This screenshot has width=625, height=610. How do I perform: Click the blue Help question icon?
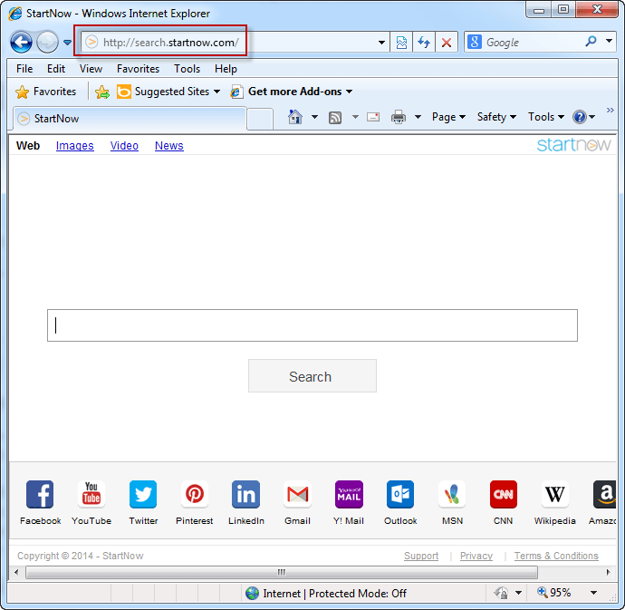click(x=579, y=117)
